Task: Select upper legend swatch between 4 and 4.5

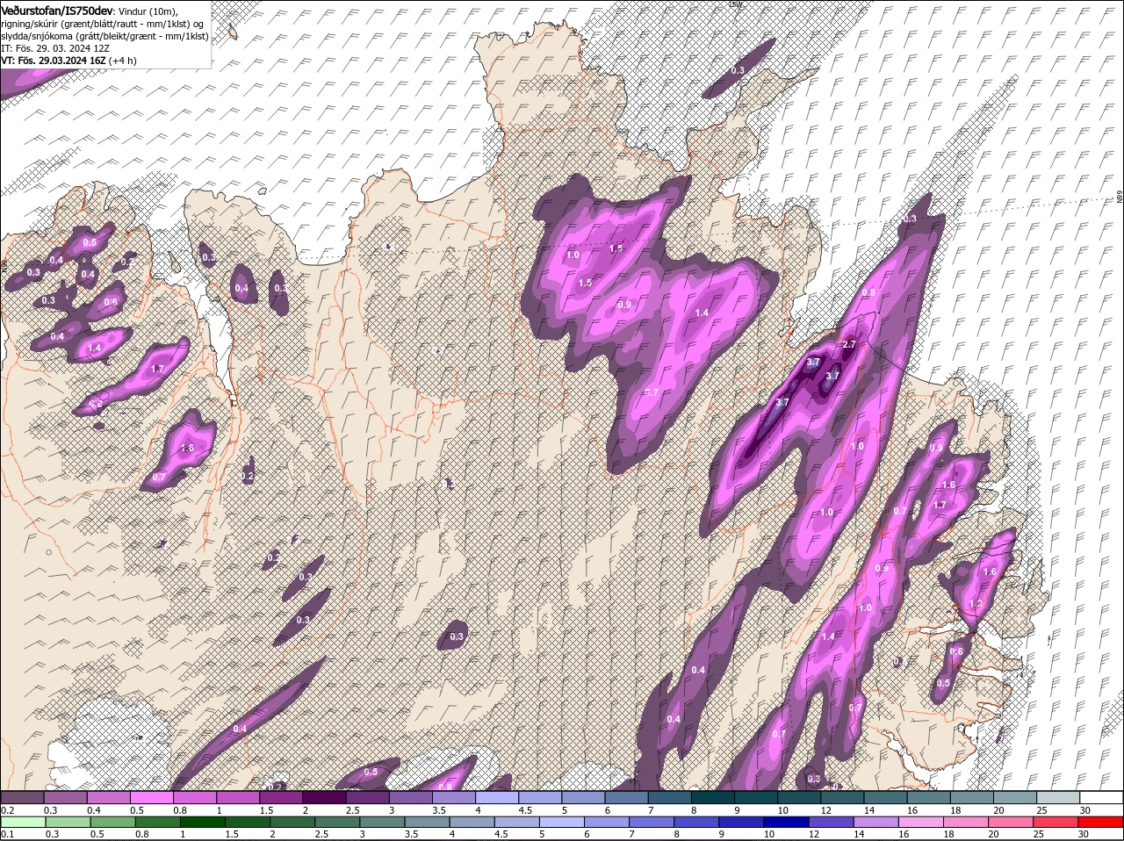Action: pos(495,797)
